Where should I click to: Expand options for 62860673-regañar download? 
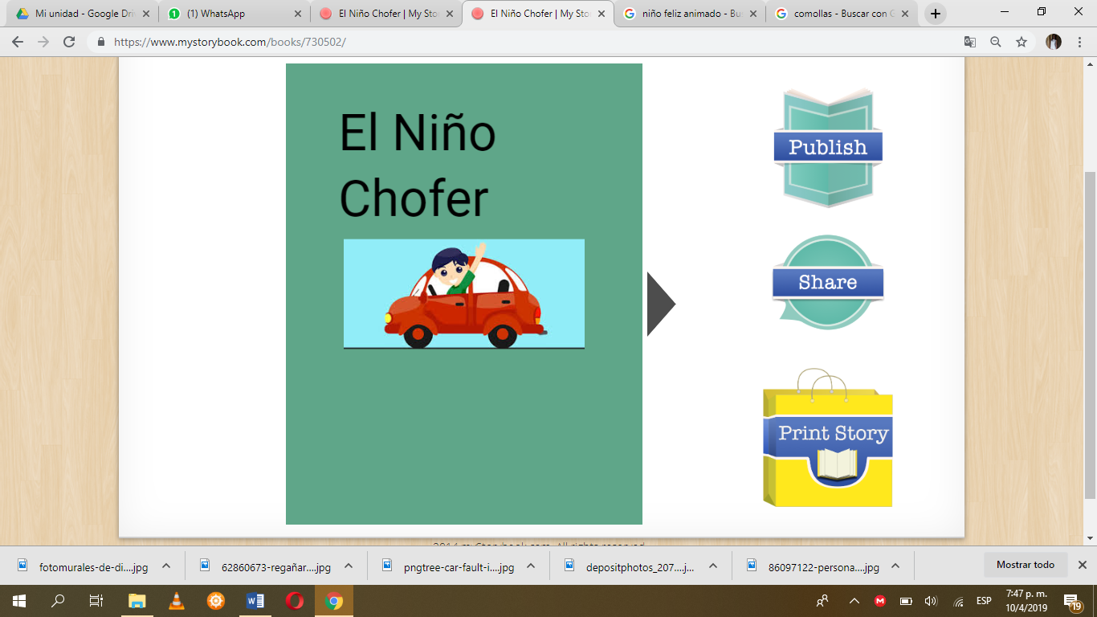pyautogui.click(x=349, y=566)
